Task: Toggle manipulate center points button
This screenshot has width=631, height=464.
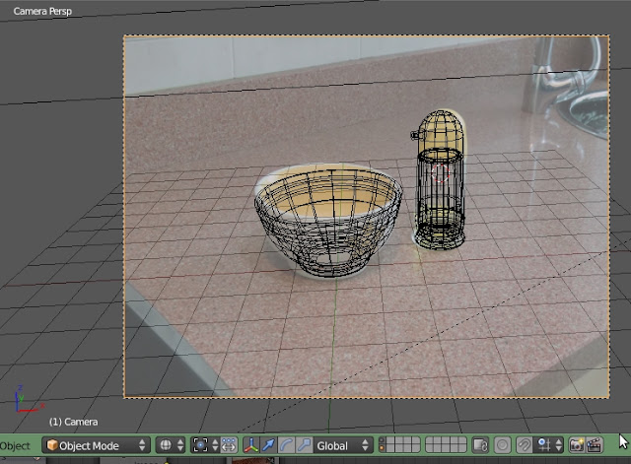Action: tap(229, 445)
